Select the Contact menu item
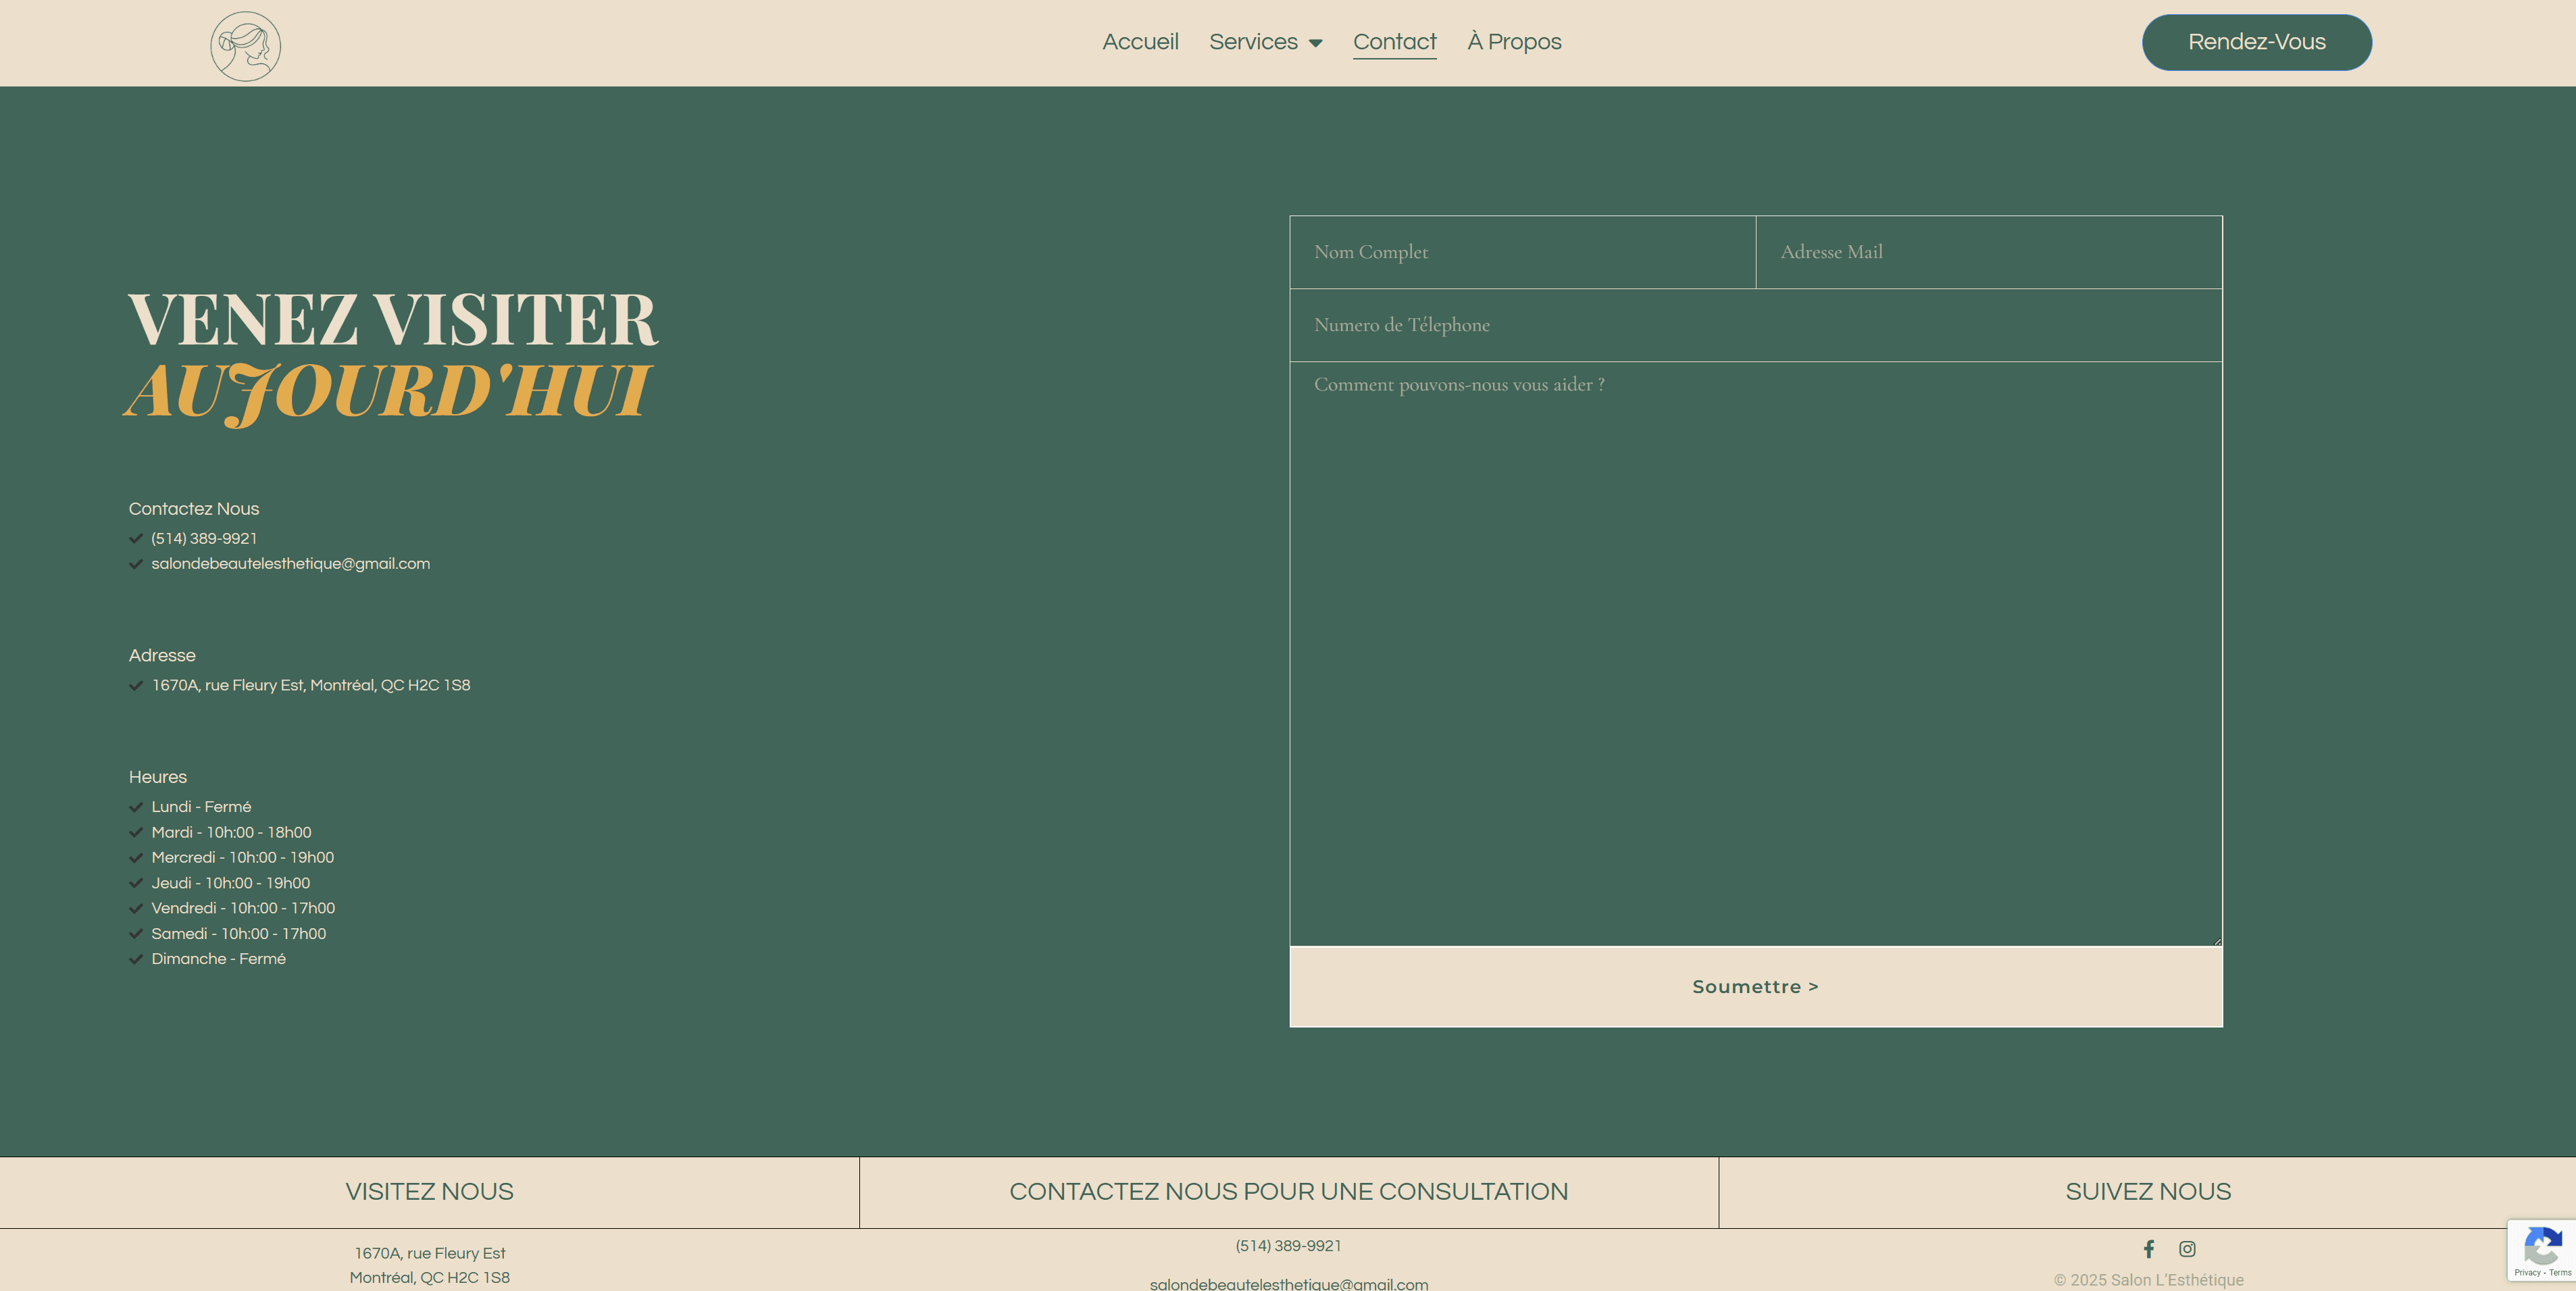Image resolution: width=2576 pixels, height=1291 pixels. click(1394, 42)
